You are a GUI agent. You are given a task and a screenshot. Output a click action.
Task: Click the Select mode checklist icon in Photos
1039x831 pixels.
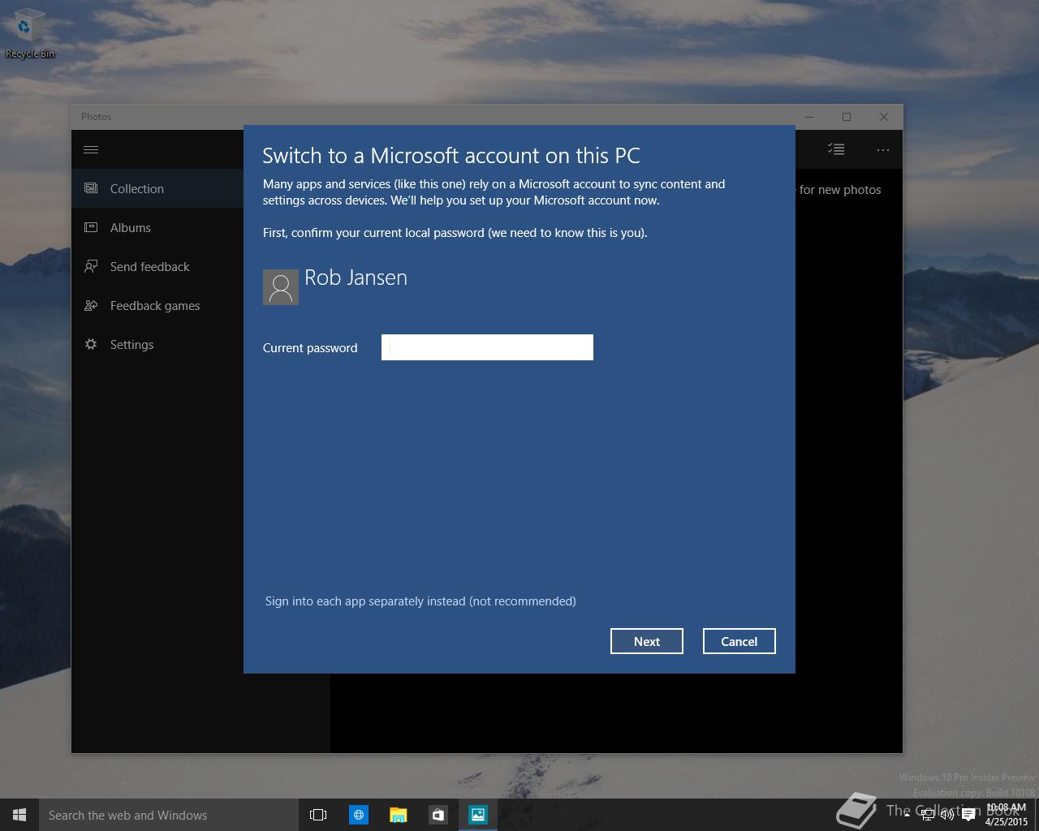coord(836,149)
